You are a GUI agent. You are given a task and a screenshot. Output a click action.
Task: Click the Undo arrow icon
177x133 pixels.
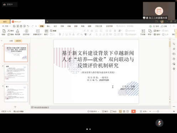pyautogui.click(x=28, y=26)
